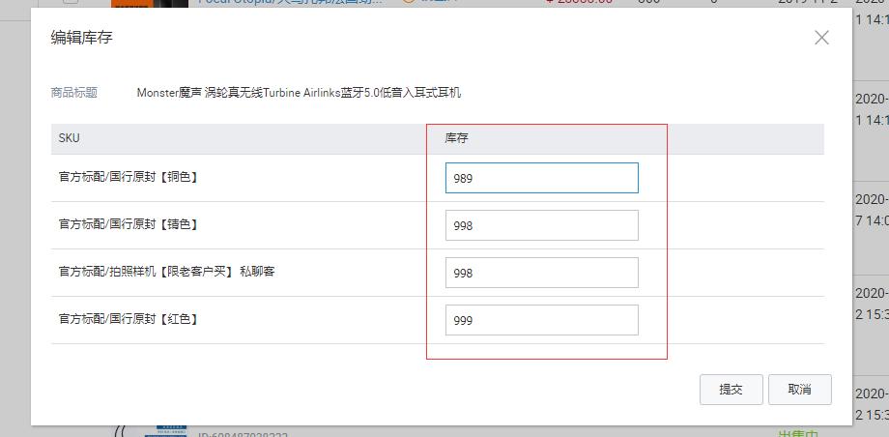Image resolution: width=889 pixels, height=437 pixels.
Task: Click the SKU label 官方标配/国行原封【红色】
Action: click(129, 319)
